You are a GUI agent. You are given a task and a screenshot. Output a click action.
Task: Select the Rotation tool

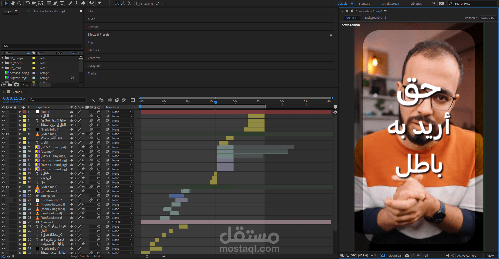27,3
